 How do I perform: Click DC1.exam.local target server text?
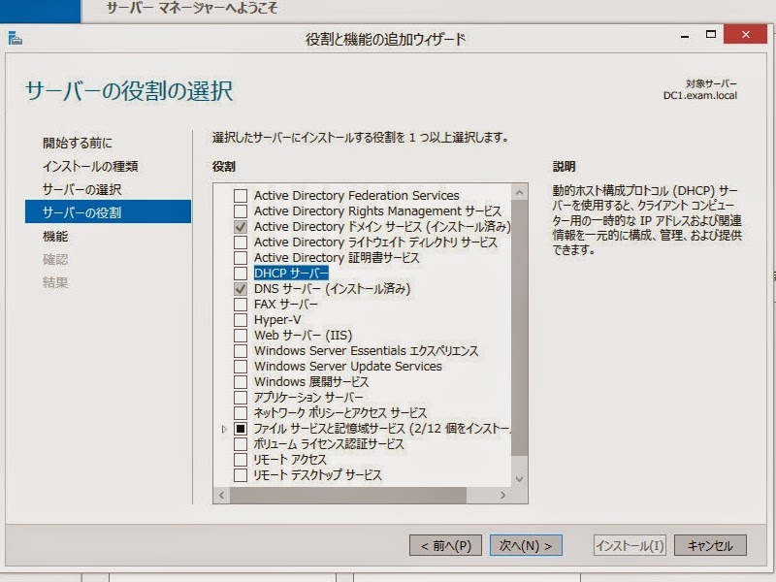699,95
